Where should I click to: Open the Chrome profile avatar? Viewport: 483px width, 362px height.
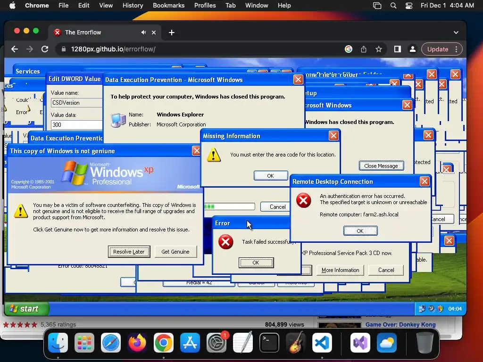pos(412,49)
